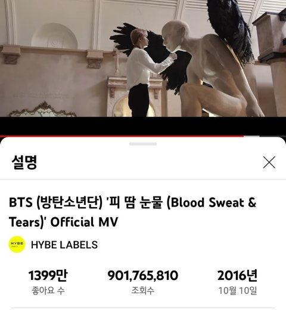286x311 pixels.
Task: Tap the 조회수 label
Action: [x=143, y=291]
